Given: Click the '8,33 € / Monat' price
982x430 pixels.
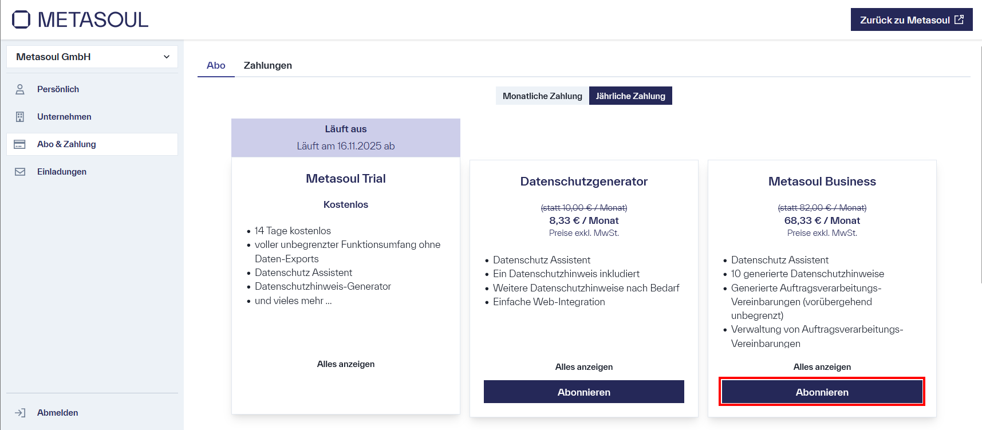Looking at the screenshot, I should coord(584,220).
